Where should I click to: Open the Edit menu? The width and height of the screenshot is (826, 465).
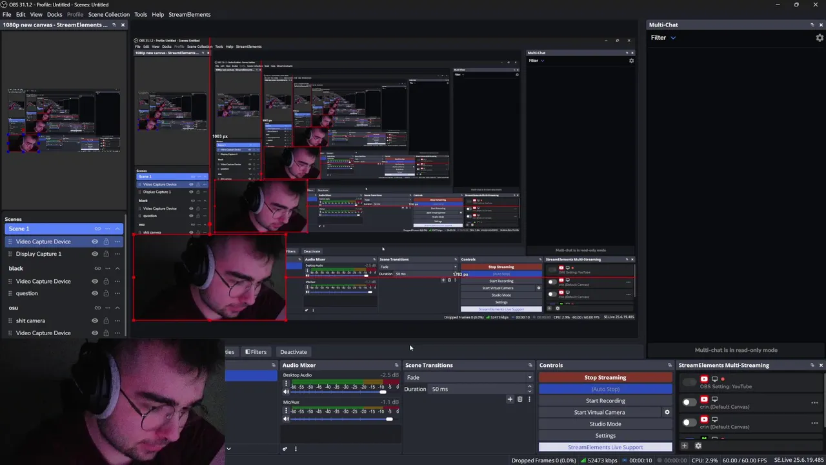21,14
